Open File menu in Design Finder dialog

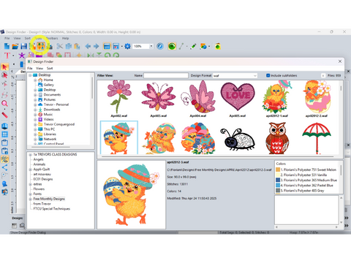pyautogui.click(x=30, y=69)
